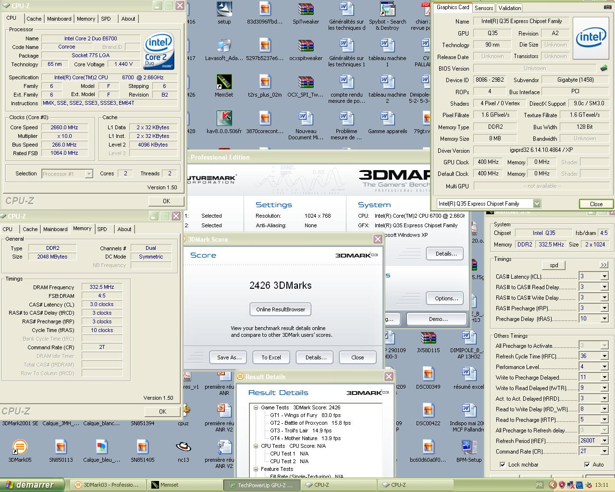Open the SN850113 image file

tap(61, 447)
